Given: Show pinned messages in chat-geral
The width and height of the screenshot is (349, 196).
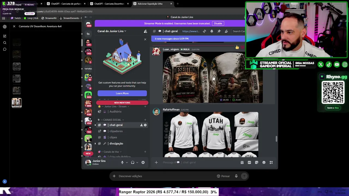Looking at the screenshot, I should point(219,31).
